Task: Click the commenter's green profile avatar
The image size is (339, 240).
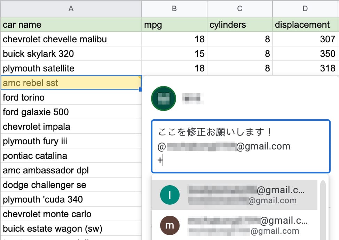Action: pyautogui.click(x=163, y=98)
